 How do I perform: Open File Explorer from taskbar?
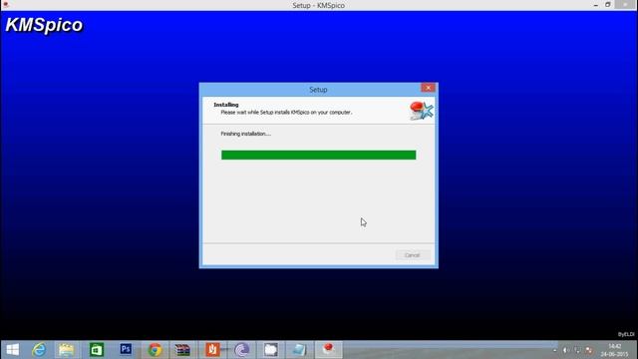67,350
